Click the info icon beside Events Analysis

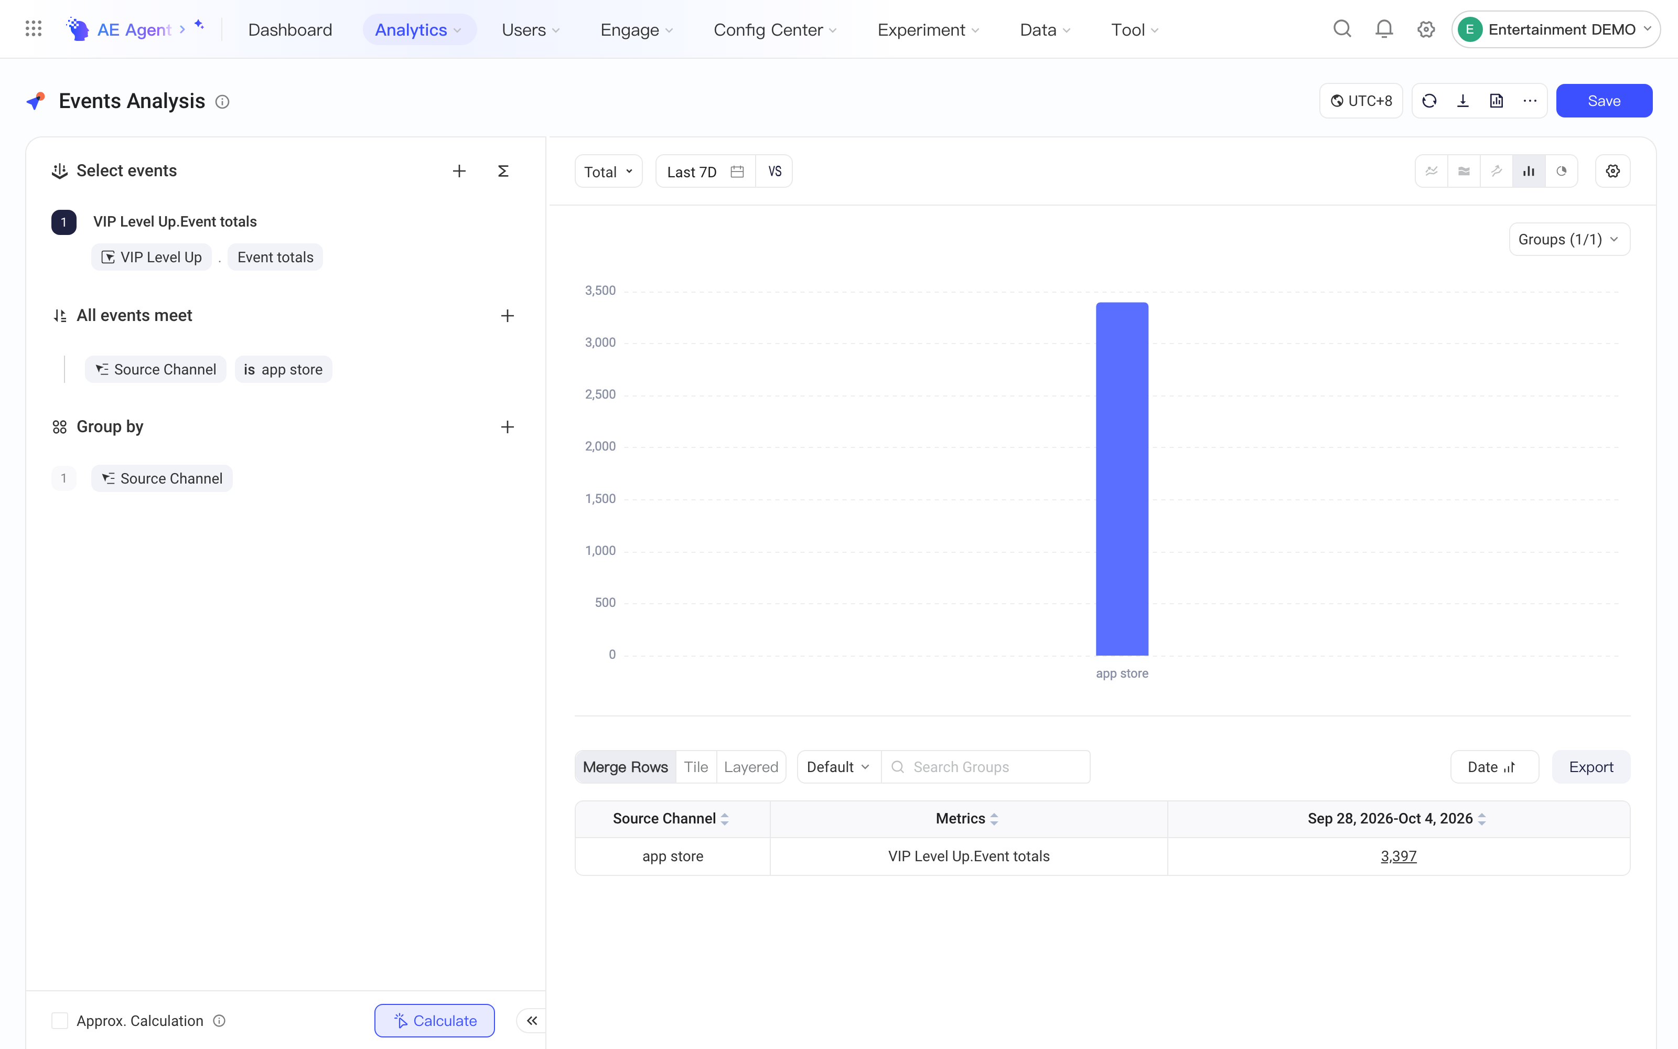click(x=222, y=102)
